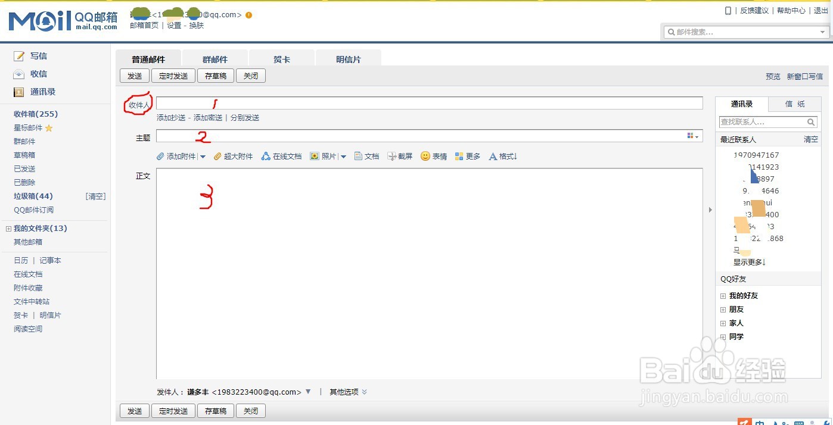Switch to the 信纸 stationery tab
This screenshot has height=425, width=833.
[x=794, y=103]
